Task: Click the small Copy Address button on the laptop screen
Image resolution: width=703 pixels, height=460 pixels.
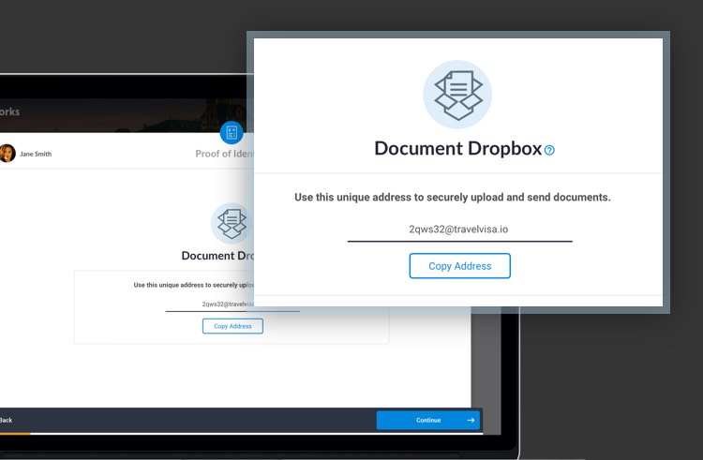Action: coord(232,326)
